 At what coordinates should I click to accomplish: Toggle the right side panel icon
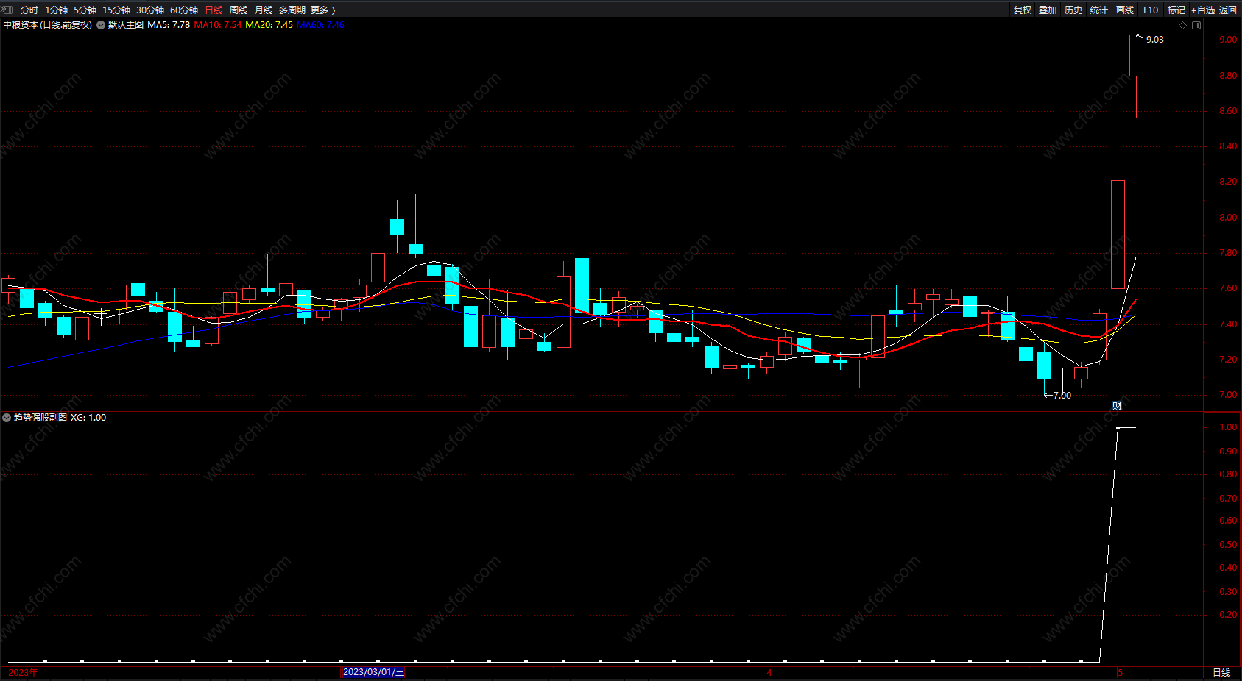coord(1196,25)
